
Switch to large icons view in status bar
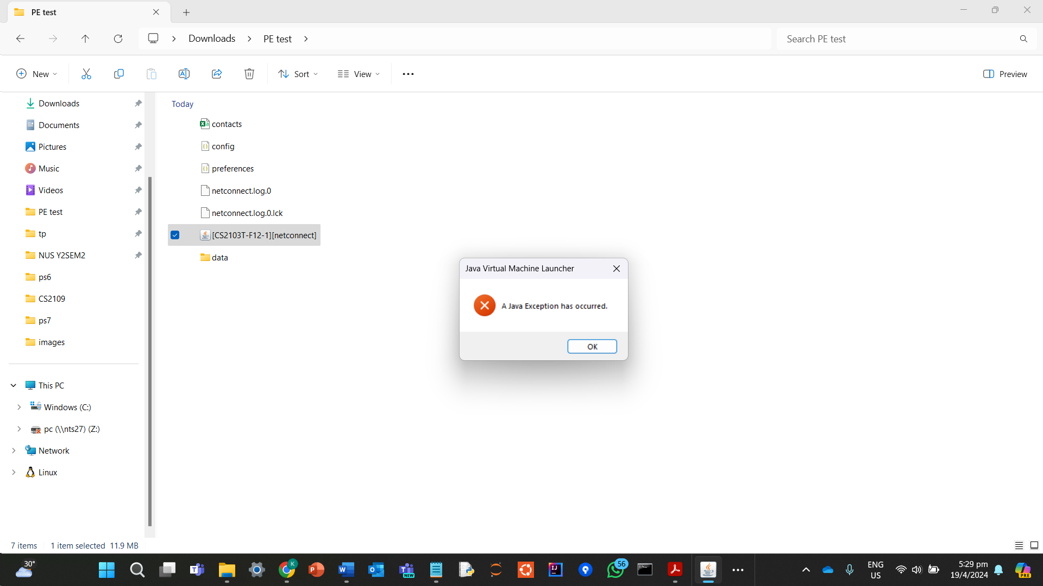[1034, 545]
